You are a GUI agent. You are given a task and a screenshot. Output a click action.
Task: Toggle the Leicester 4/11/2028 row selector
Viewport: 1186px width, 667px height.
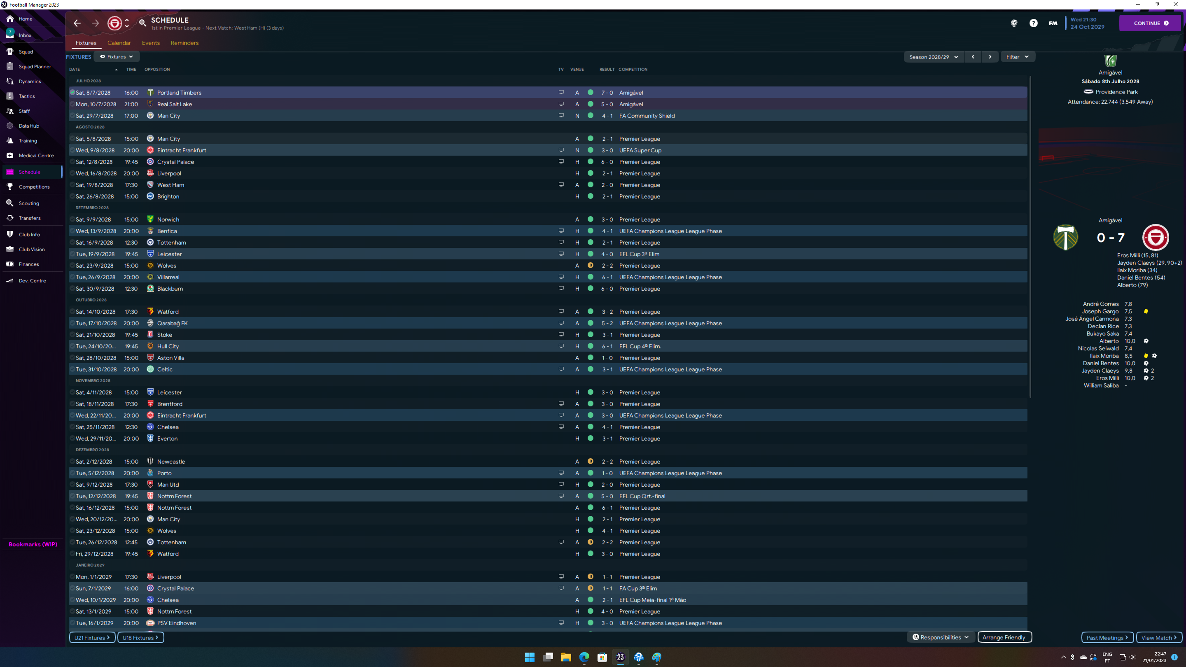tap(72, 392)
